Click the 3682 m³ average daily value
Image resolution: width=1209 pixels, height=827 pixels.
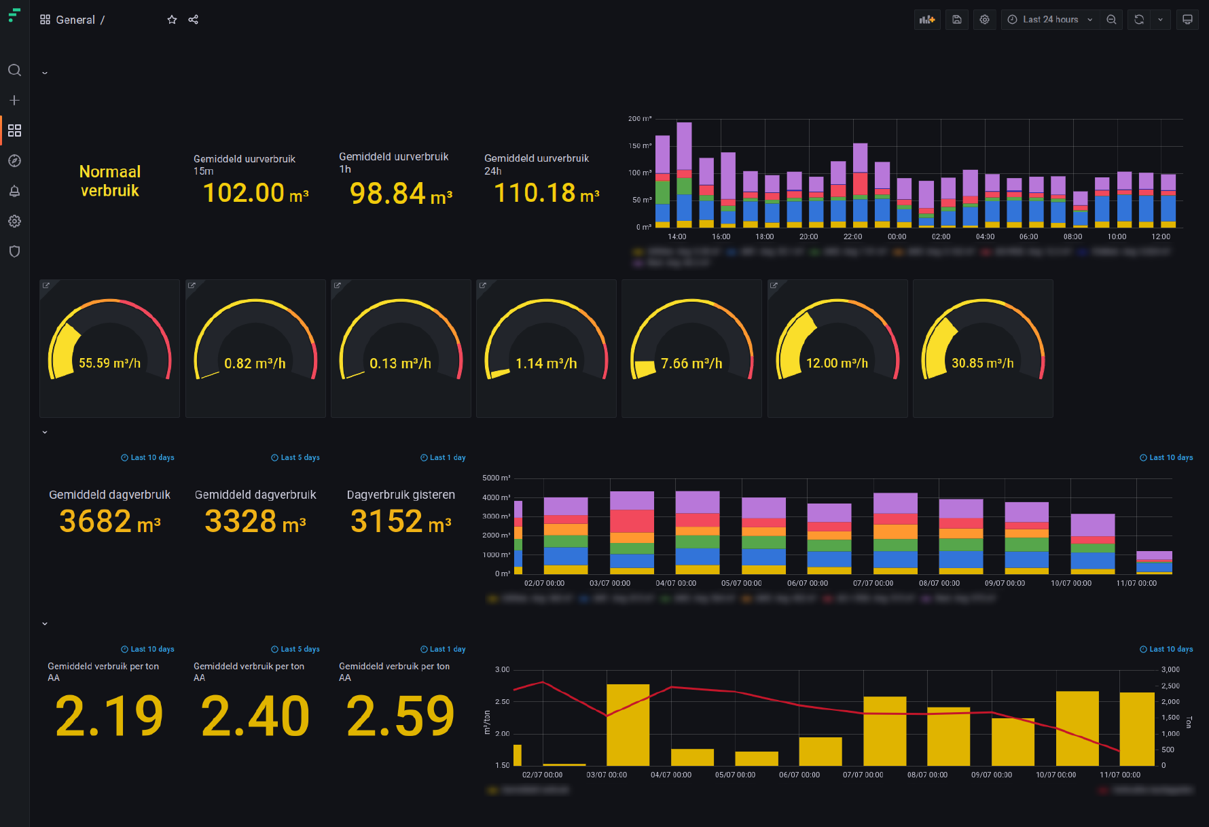(110, 521)
